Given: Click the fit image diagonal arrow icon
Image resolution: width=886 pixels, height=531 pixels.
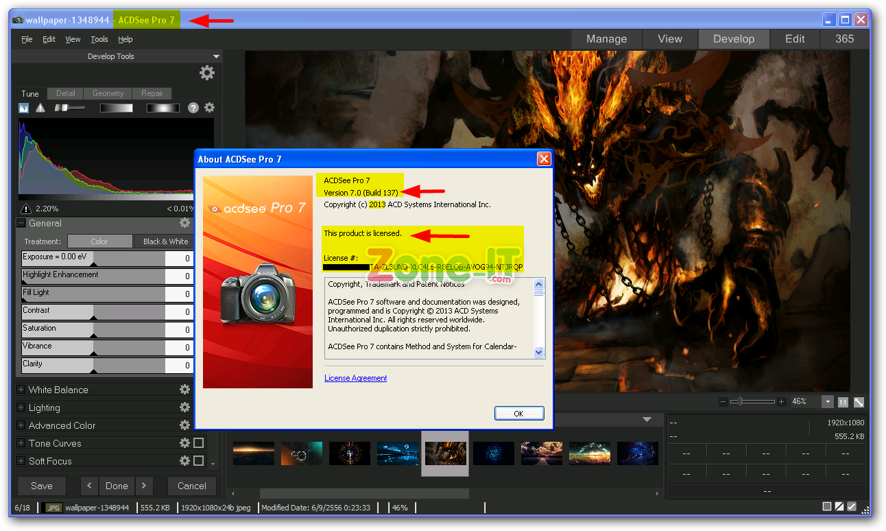Looking at the screenshot, I should [859, 402].
